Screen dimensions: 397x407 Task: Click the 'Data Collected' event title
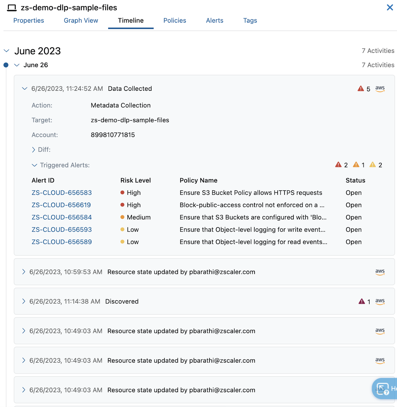tap(130, 89)
